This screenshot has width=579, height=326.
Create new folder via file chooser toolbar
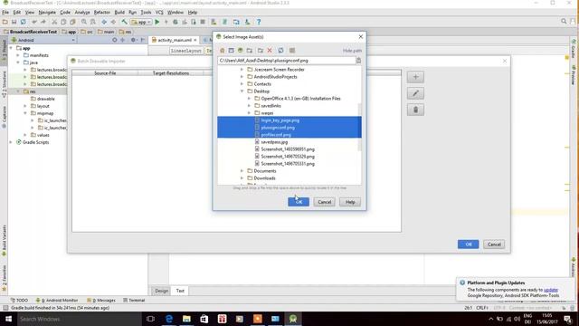point(261,51)
